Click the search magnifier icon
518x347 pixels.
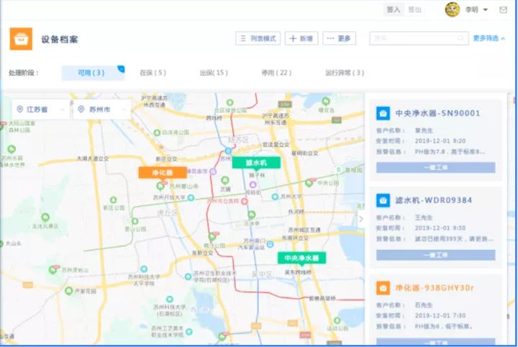coord(461,38)
